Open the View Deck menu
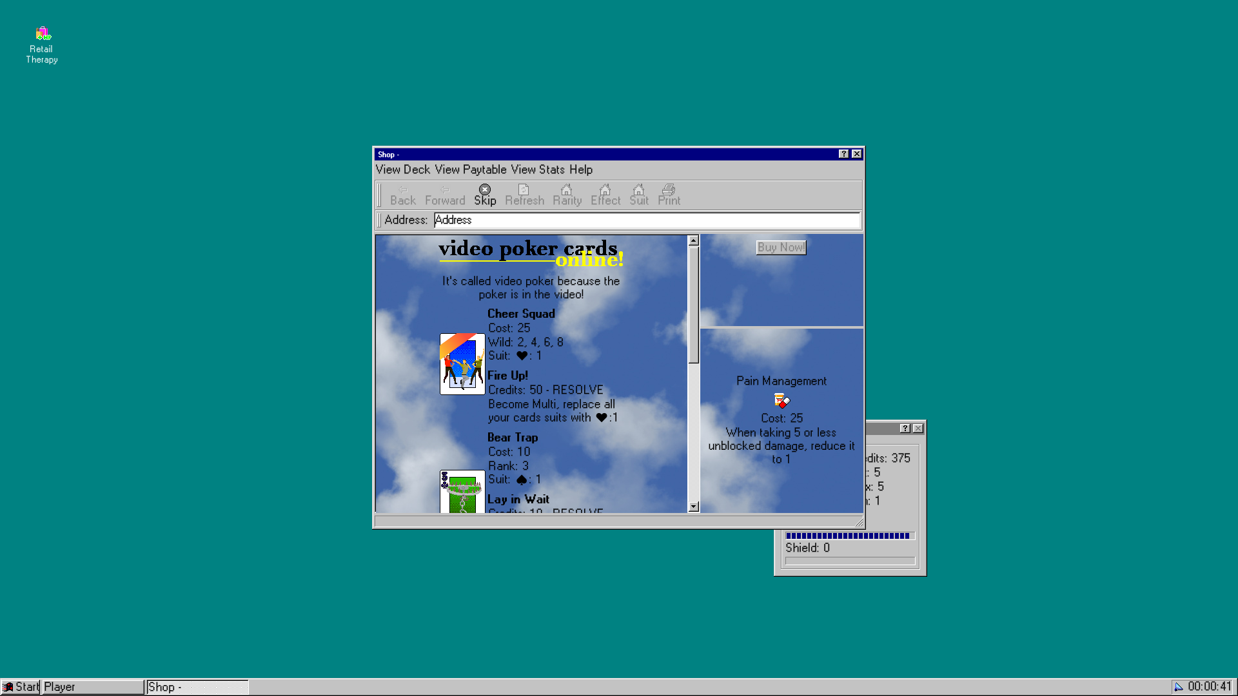The height and width of the screenshot is (696, 1238). pyautogui.click(x=402, y=169)
